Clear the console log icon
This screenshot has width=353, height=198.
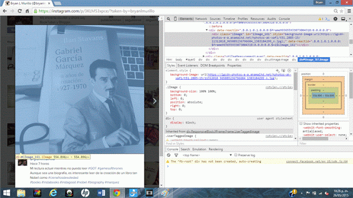169,155
